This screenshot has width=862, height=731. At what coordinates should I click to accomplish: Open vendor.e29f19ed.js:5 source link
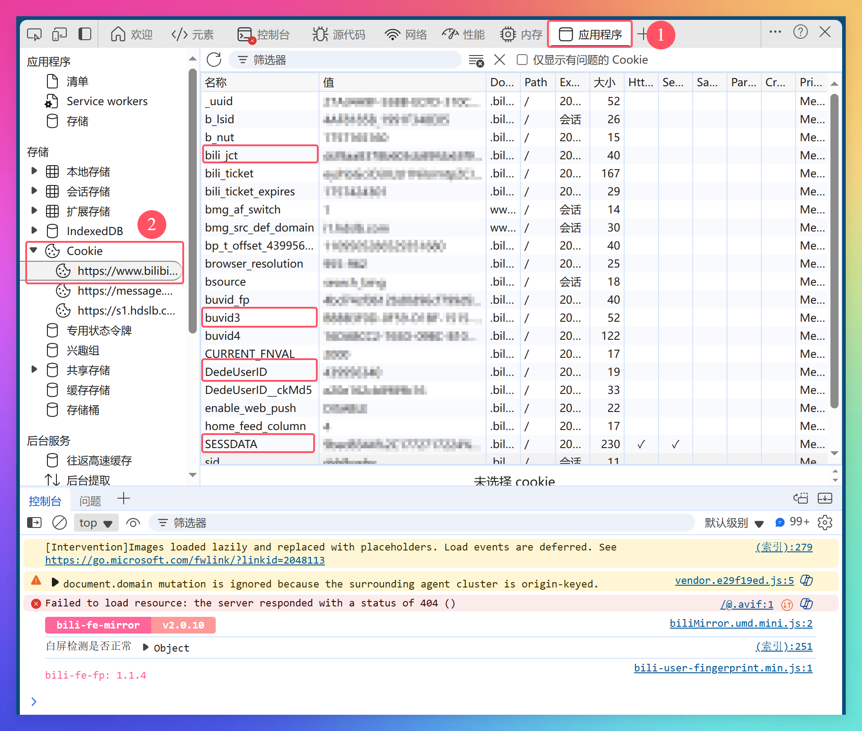pyautogui.click(x=734, y=580)
